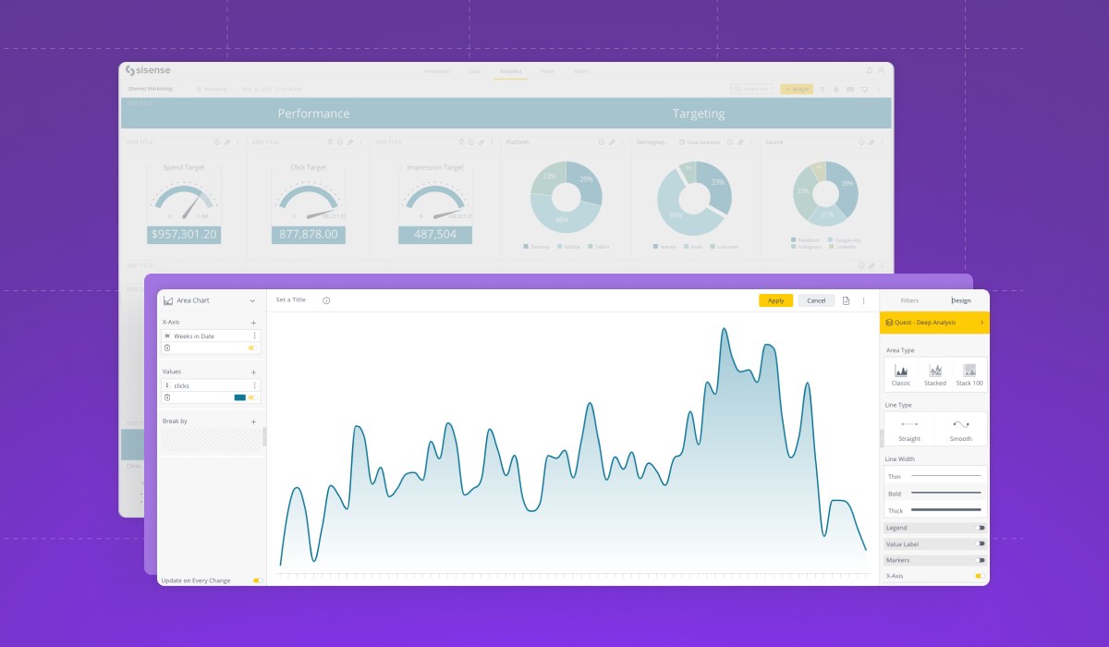Click the Apply button
The width and height of the screenshot is (1109, 647).
[x=775, y=300]
